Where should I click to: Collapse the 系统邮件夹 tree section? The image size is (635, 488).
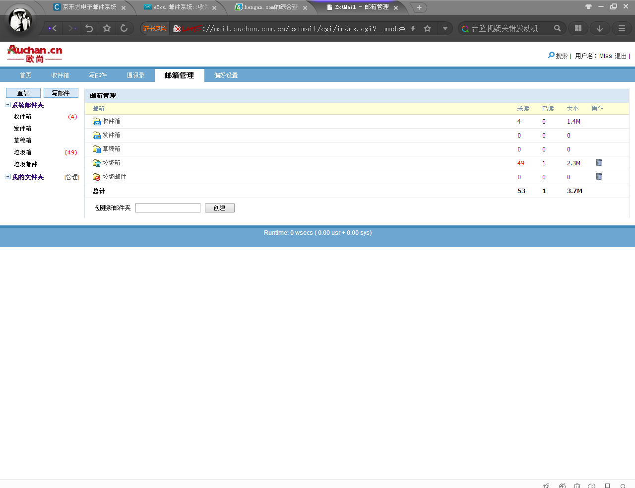tap(8, 105)
